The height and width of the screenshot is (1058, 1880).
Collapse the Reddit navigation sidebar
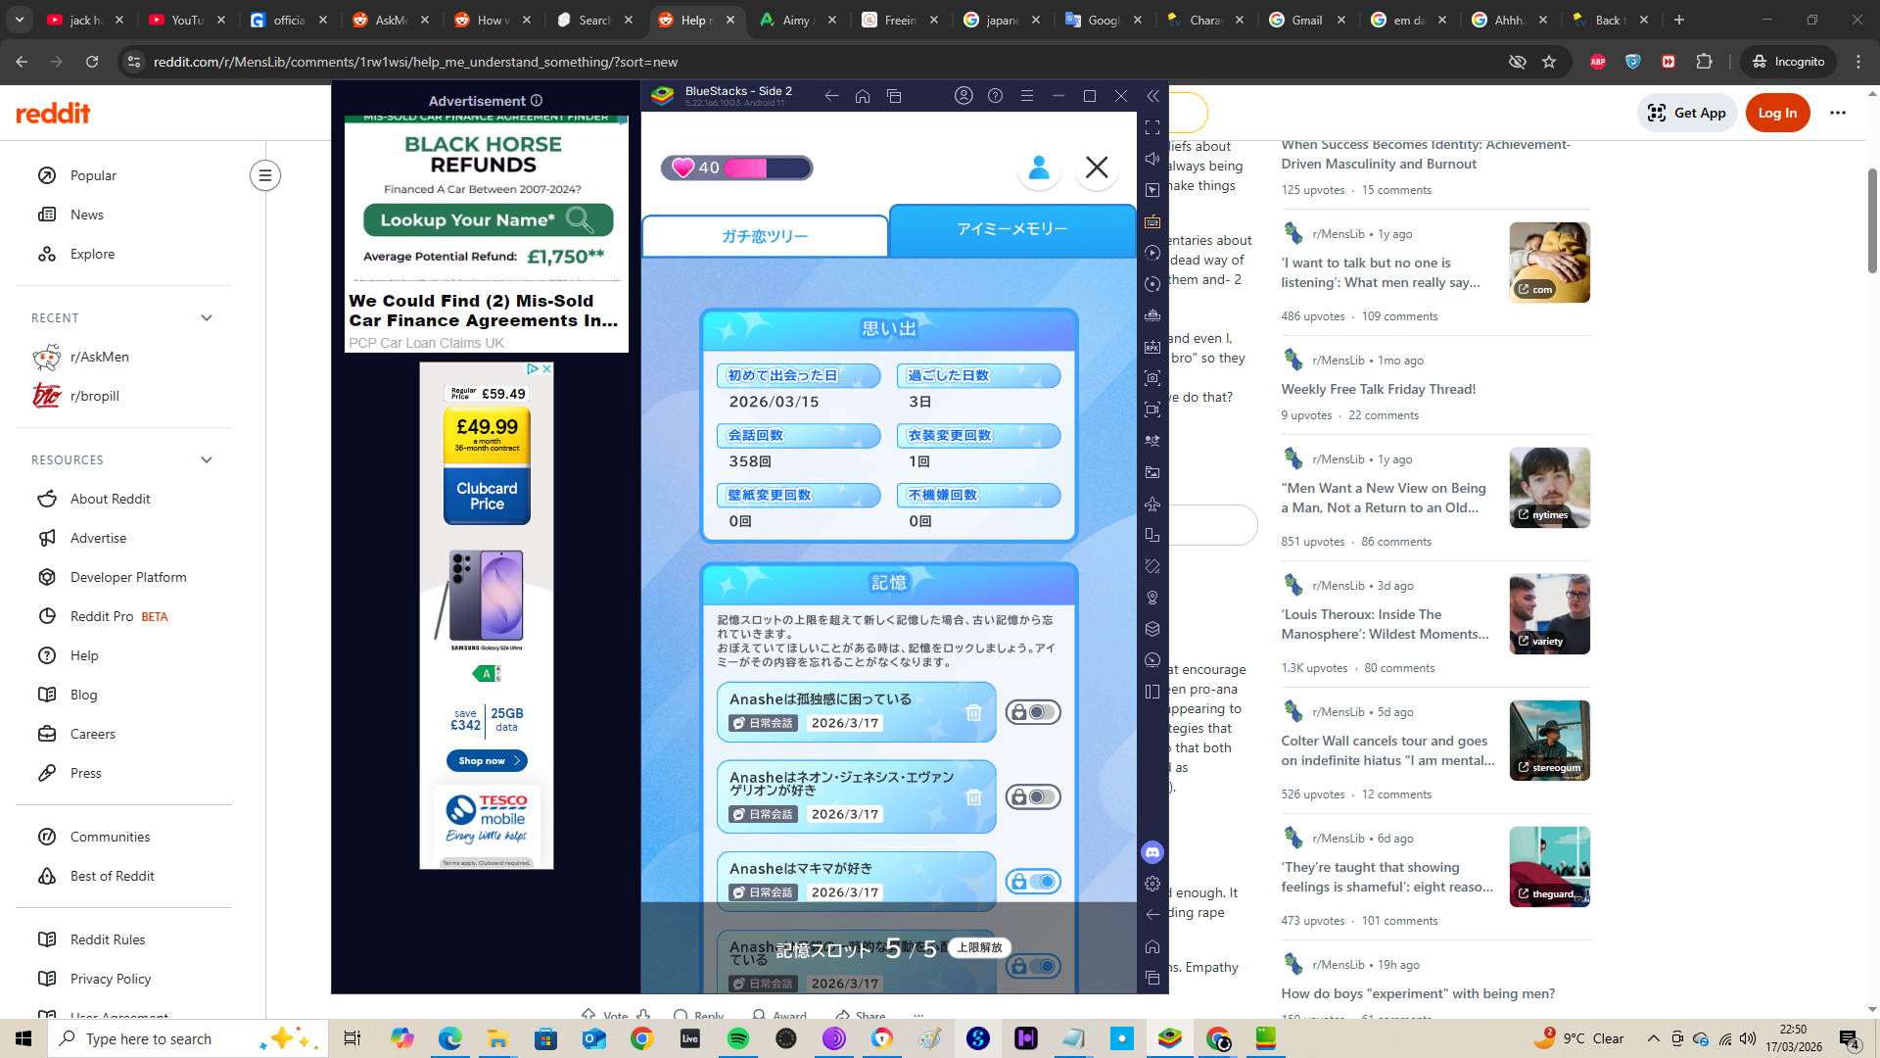pos(264,175)
